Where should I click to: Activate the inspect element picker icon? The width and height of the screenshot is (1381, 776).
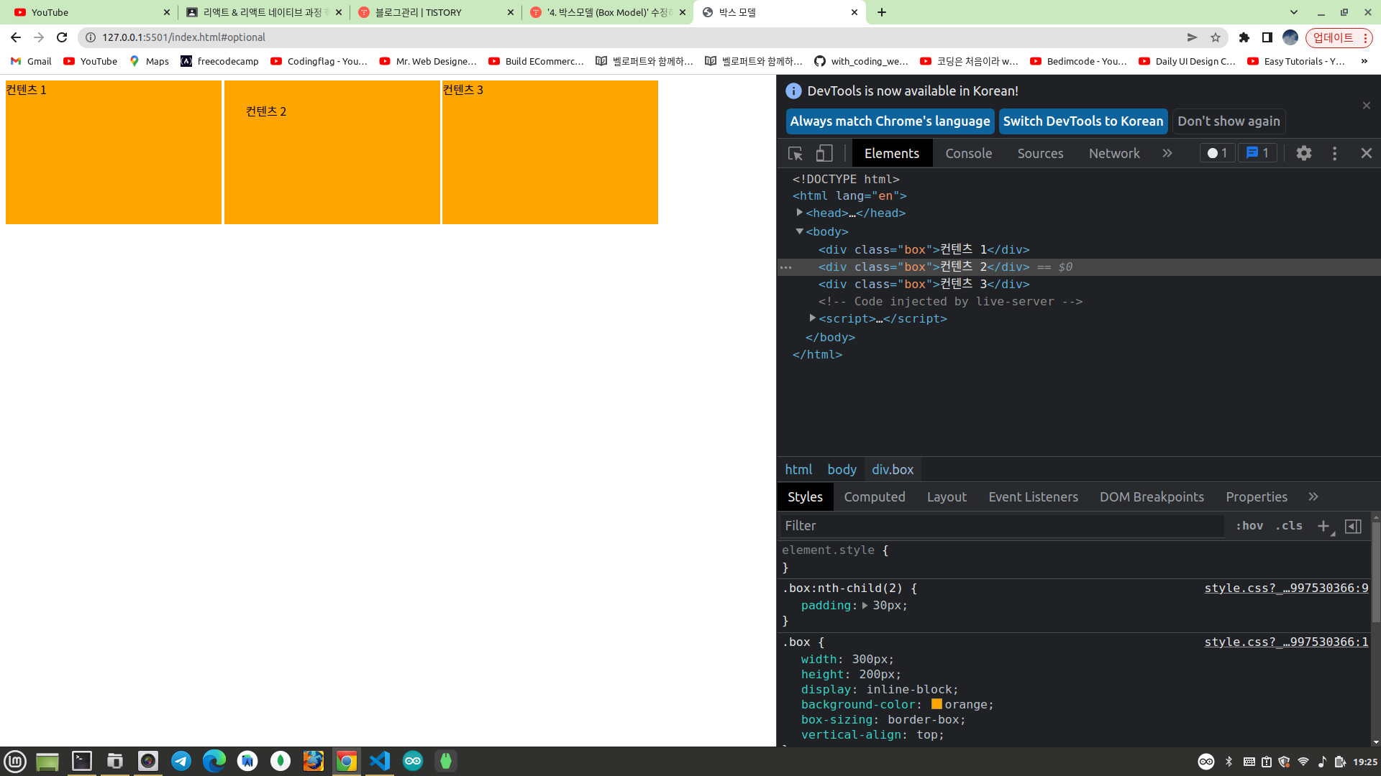796,154
